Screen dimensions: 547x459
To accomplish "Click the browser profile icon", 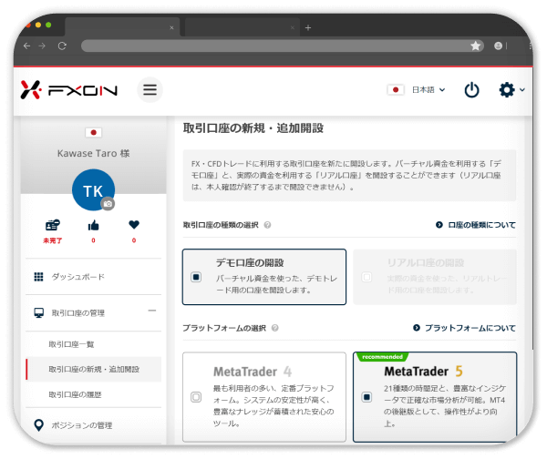I will pyautogui.click(x=498, y=46).
